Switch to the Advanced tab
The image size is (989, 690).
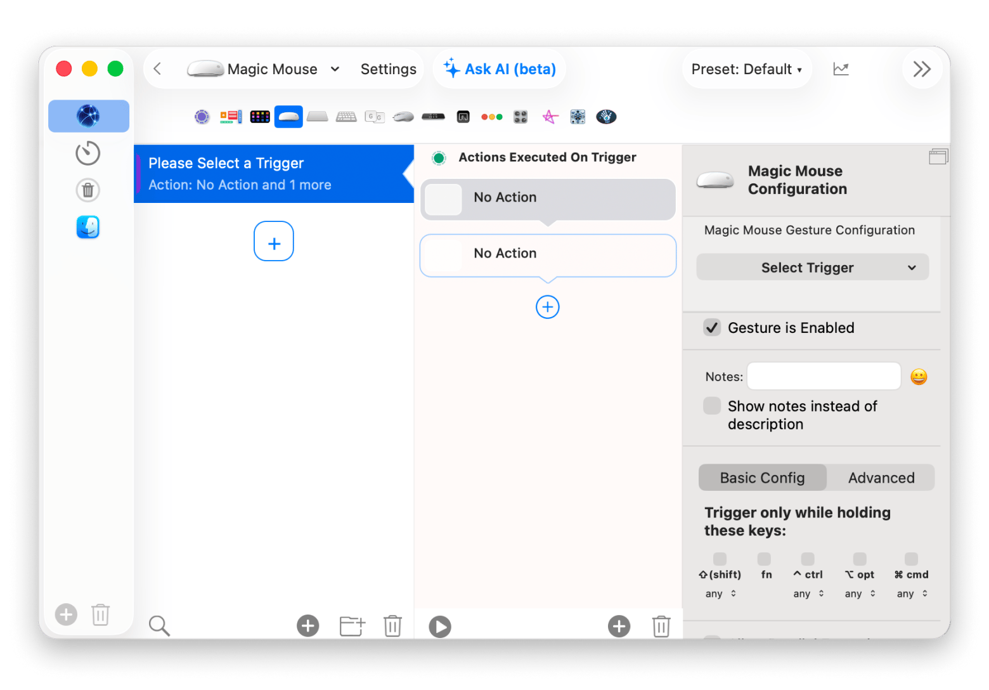pyautogui.click(x=881, y=478)
